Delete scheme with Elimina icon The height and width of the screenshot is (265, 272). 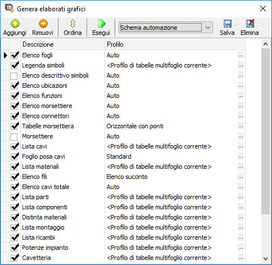(250, 24)
